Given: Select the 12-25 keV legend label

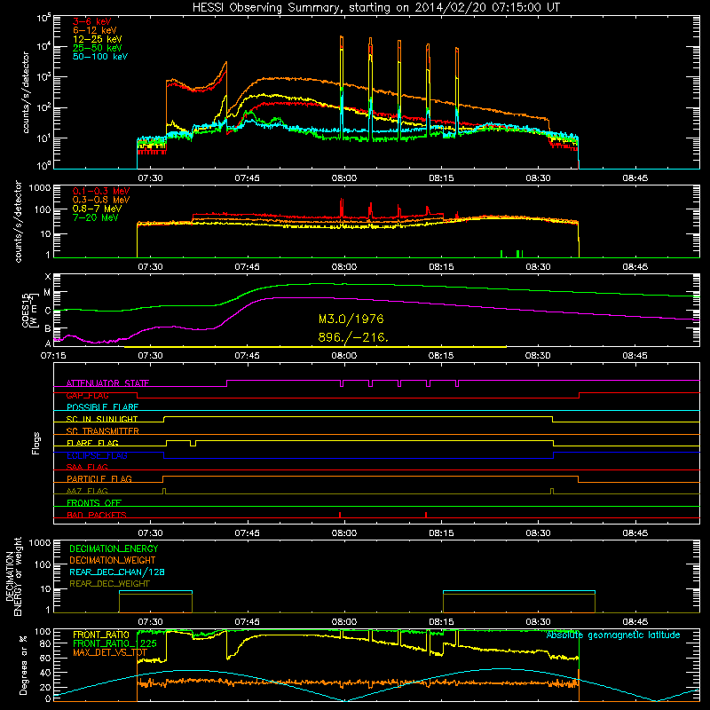Looking at the screenshot, I should 97,39.
